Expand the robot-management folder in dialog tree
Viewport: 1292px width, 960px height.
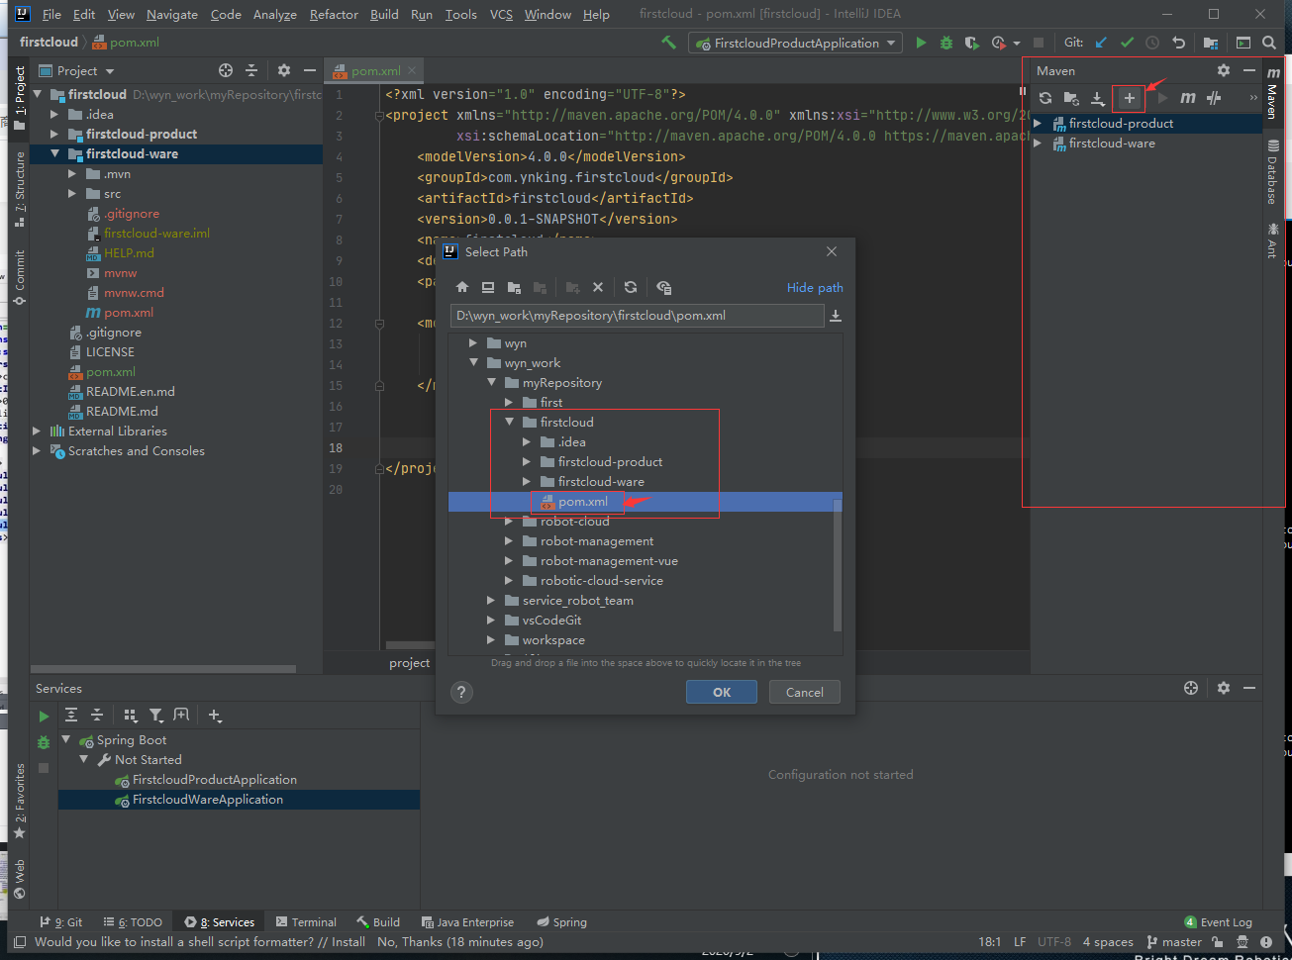pyautogui.click(x=509, y=541)
